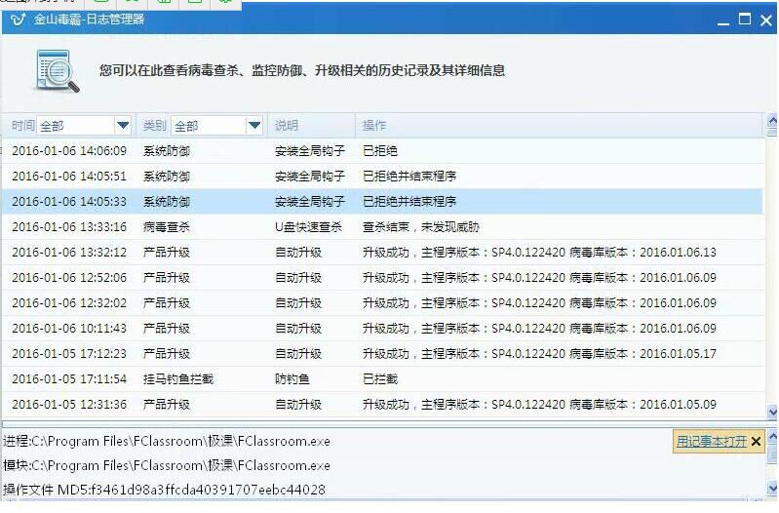Click the 类别 全部 combo box field

point(216,125)
